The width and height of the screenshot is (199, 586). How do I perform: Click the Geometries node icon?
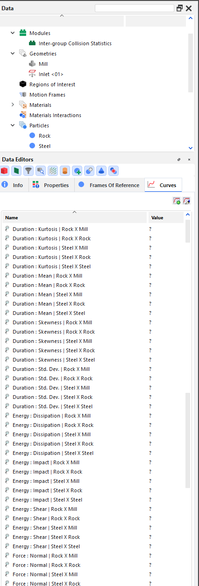click(x=23, y=54)
